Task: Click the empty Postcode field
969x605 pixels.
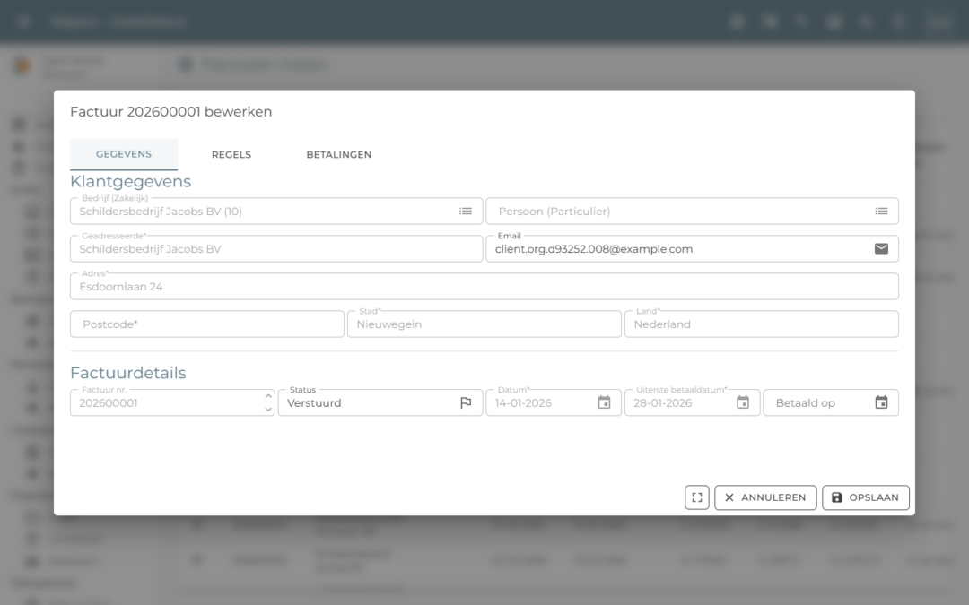Action: [207, 324]
